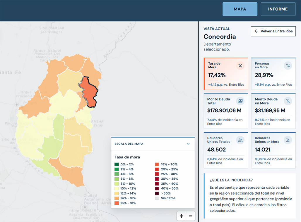The image size is (301, 222).
Task: Open the Monto Deuda Total card
Action: 226,111
